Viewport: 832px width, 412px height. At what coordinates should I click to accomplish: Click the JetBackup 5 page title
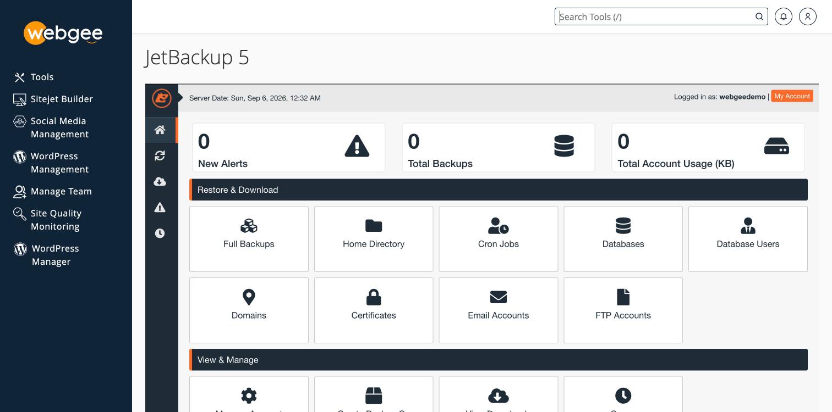pos(197,57)
